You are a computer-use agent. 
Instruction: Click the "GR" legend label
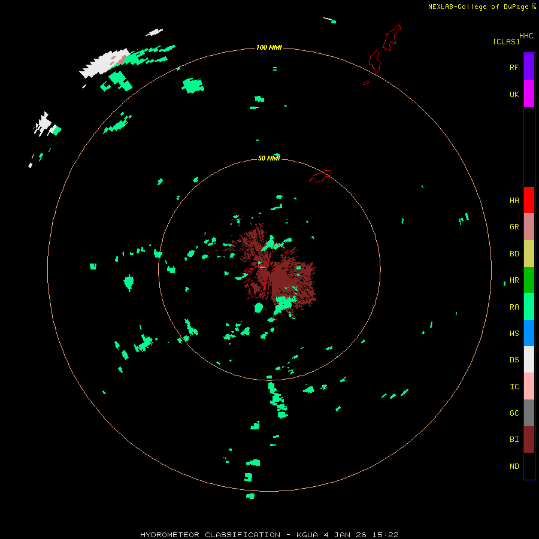tap(514, 227)
